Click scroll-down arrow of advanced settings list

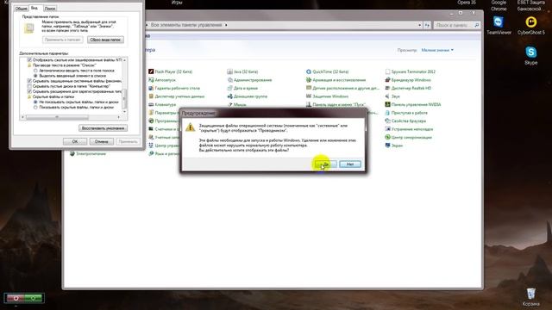point(124,112)
